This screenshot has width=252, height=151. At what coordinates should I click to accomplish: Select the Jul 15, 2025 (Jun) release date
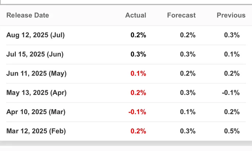coord(35,54)
